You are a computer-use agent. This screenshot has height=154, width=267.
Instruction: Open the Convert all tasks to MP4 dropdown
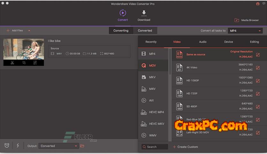coord(245,31)
